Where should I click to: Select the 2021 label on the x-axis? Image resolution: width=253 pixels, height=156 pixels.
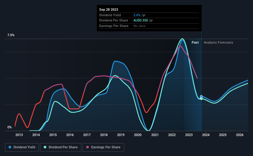(155, 135)
